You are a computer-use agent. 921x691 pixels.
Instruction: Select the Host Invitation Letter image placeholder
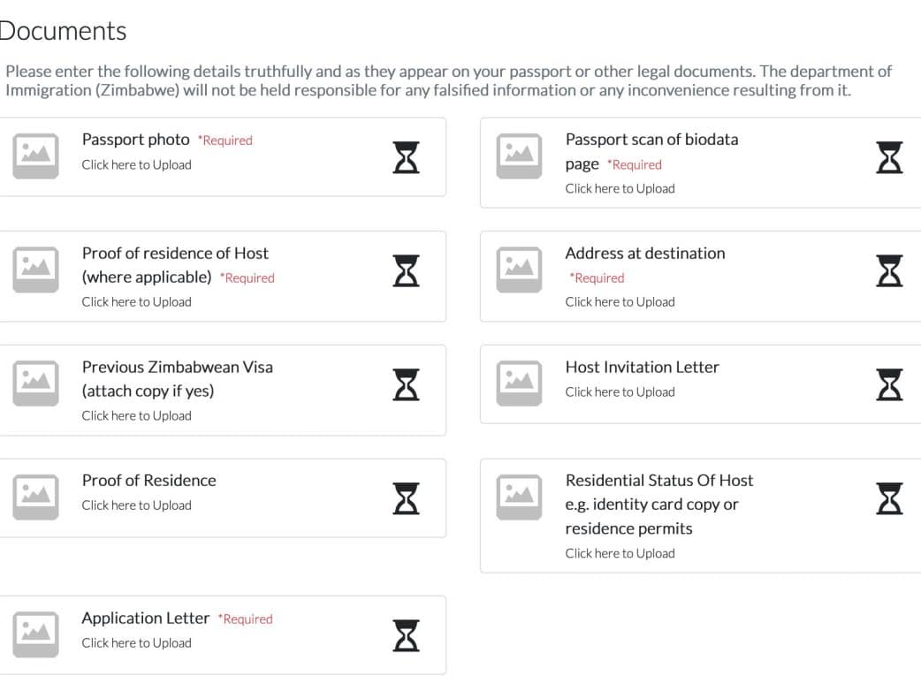pyautogui.click(x=519, y=383)
